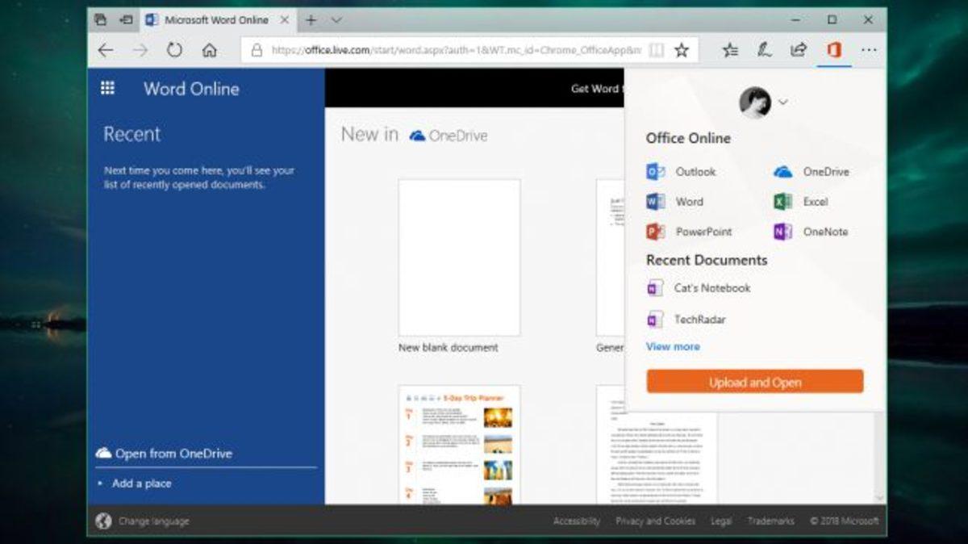Toggle reading view in the address bar
The image size is (968, 544).
pos(658,49)
